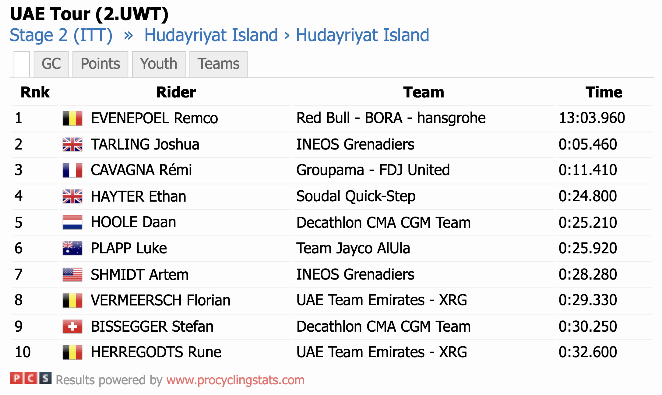Select rider HERREGODTS Rune
Screen dimensions: 662x395
coord(156,352)
